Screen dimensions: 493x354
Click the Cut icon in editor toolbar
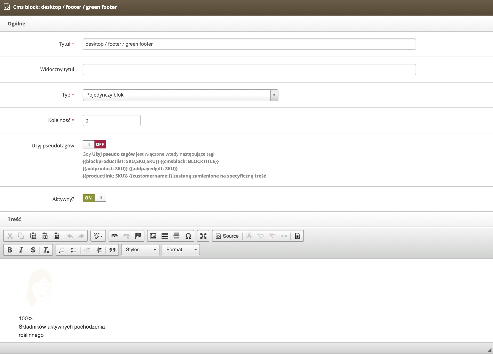point(10,236)
